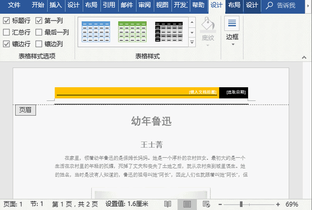Open zoom dialog via 69% label

(x=292, y=204)
